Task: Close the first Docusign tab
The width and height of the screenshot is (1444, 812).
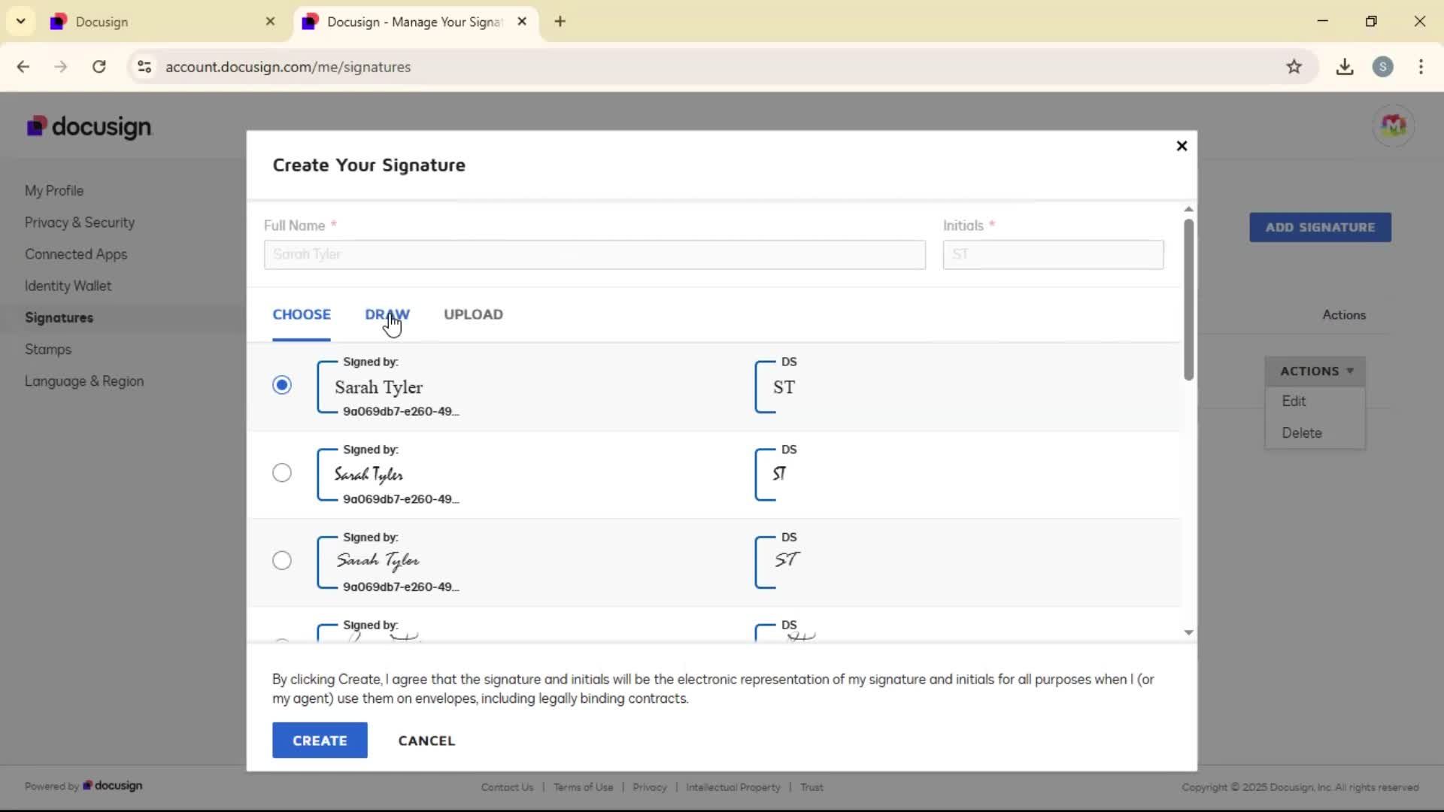Action: [271, 22]
